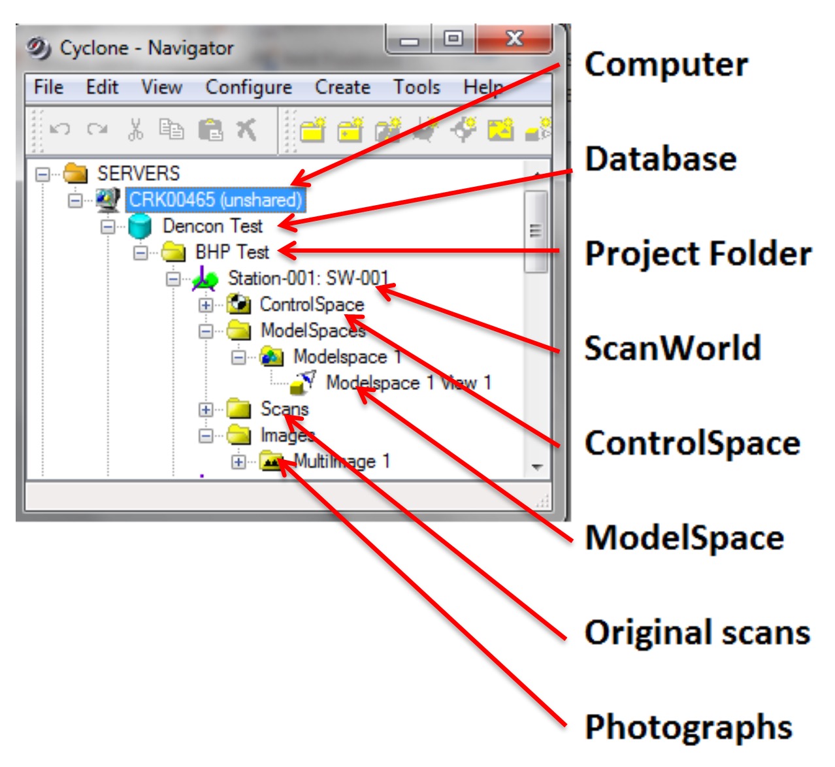The width and height of the screenshot is (835, 767).
Task: Collapse the SERVERS root node
Action: 42,174
